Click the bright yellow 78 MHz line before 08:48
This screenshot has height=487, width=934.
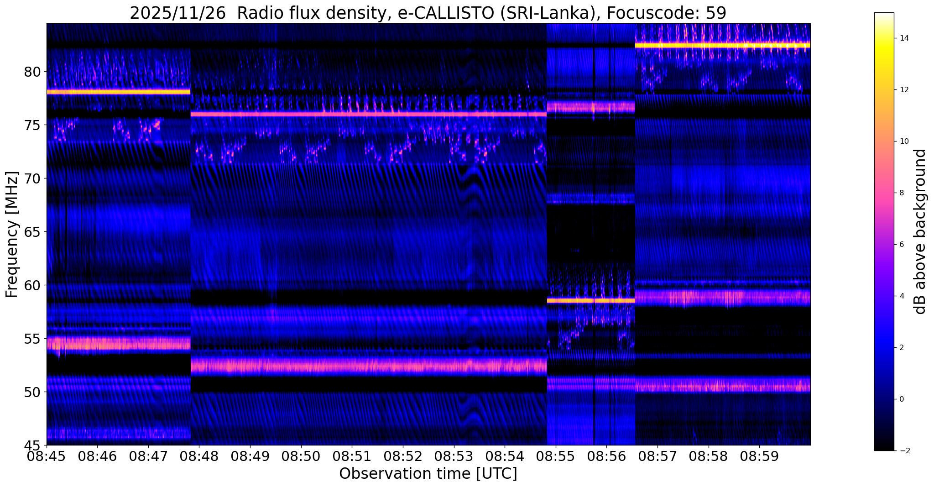tap(118, 92)
